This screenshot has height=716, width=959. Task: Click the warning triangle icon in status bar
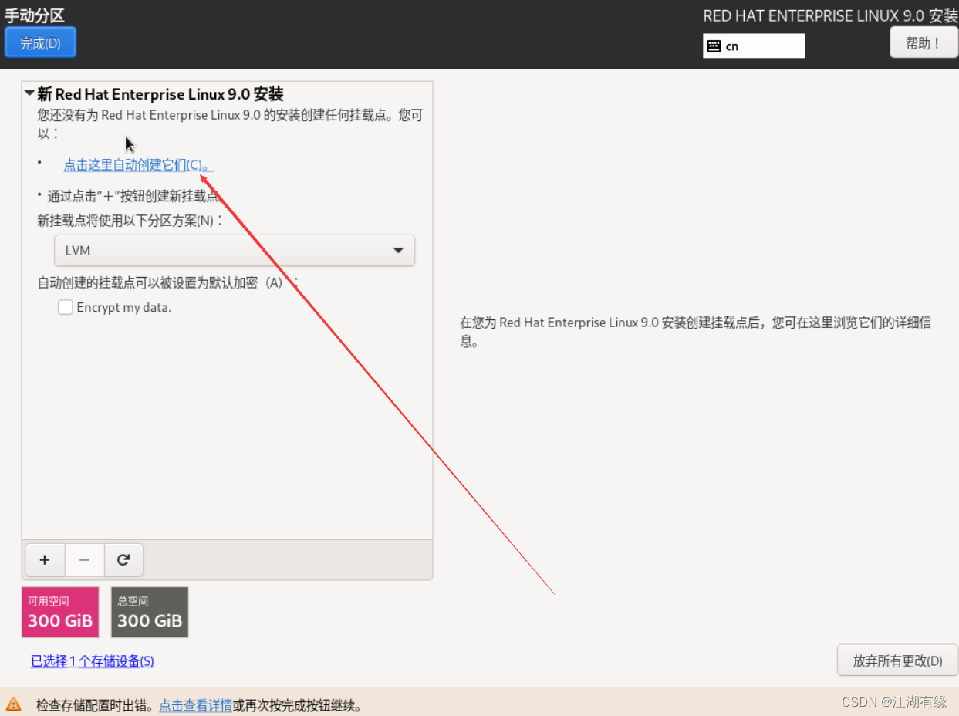click(14, 704)
